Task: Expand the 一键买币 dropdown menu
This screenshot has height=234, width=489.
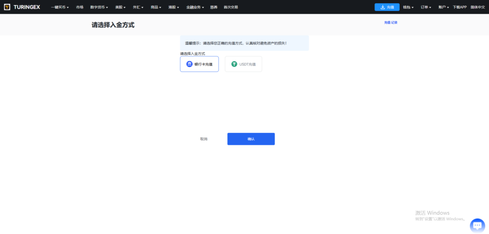Action: tap(60, 7)
